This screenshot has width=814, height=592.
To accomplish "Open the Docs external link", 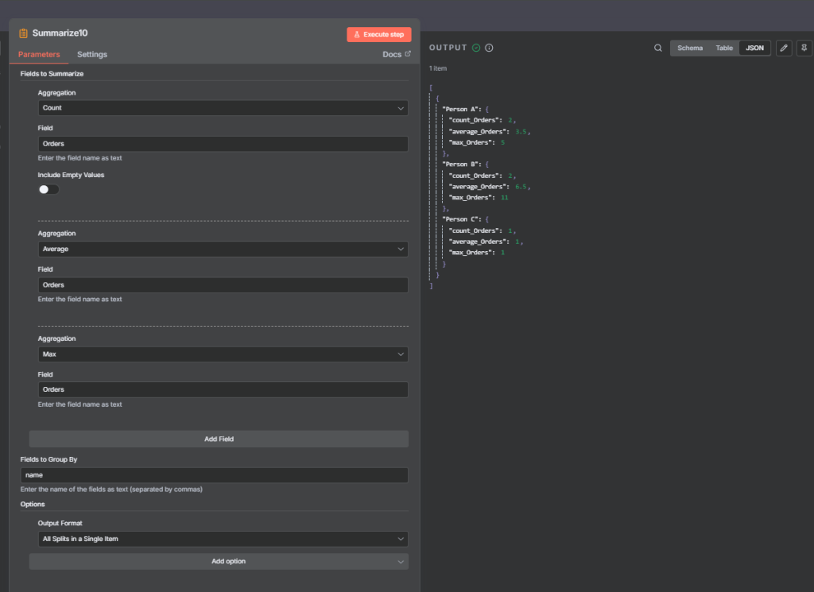I will point(397,55).
